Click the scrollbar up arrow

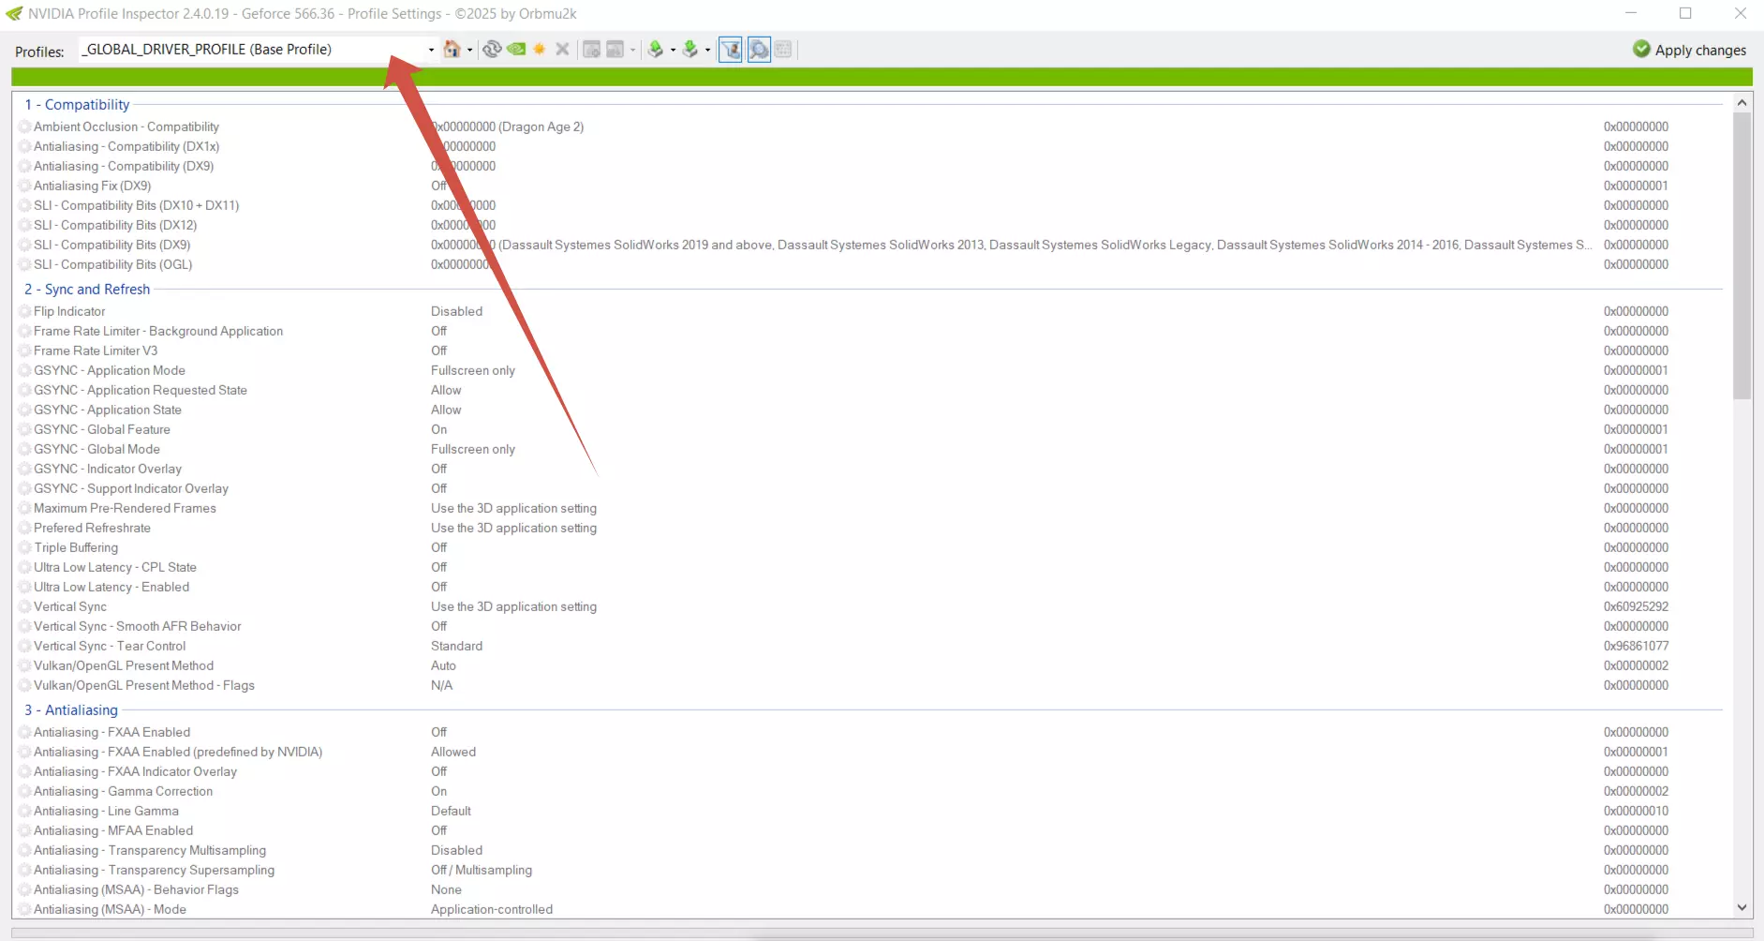[1742, 102]
